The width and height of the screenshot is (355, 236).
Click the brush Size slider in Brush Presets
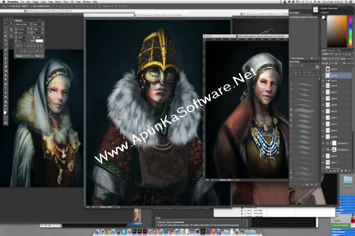[x=301, y=68]
